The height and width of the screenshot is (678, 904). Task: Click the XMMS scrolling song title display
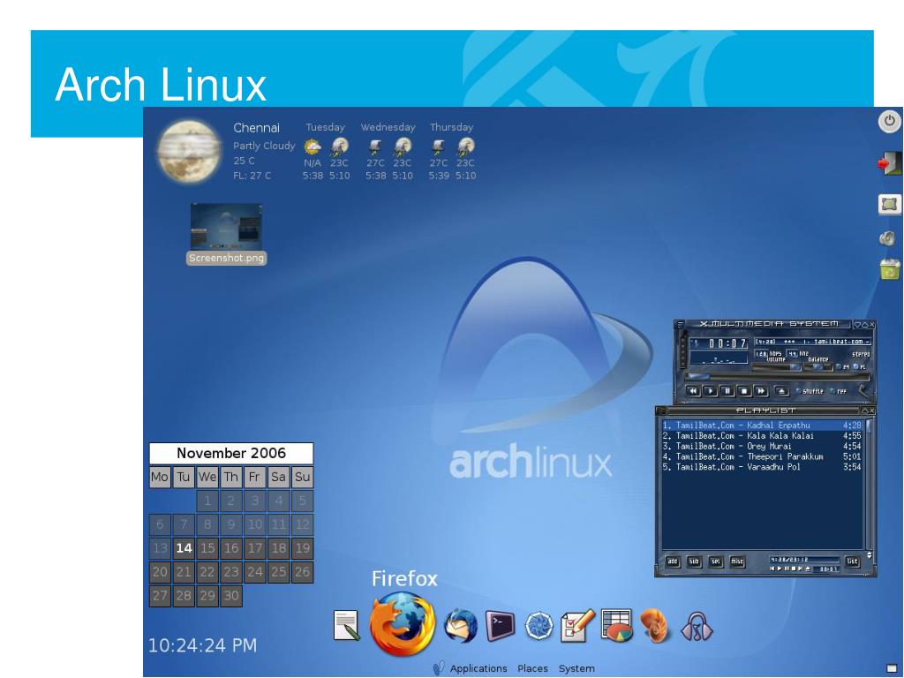click(813, 342)
